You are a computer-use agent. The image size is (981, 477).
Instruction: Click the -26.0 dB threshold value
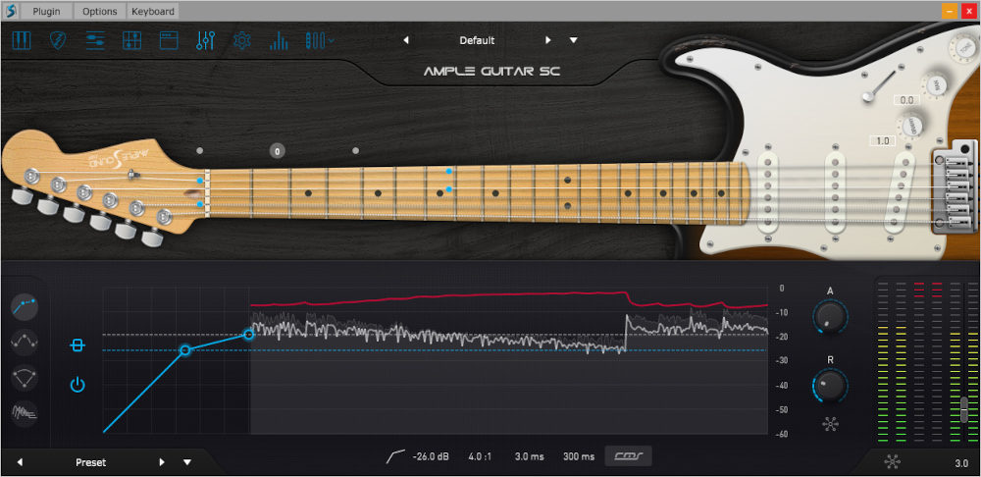point(431,456)
